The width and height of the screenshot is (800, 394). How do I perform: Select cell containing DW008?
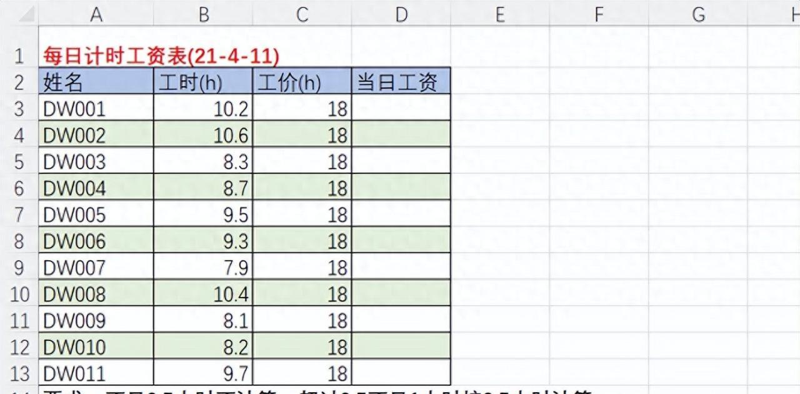click(96, 293)
